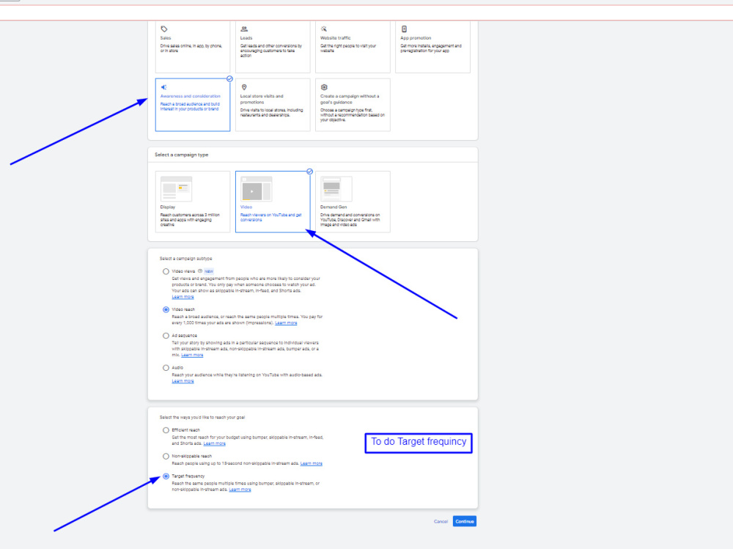
Task: Click the Video campaign type label
Action: tap(246, 207)
